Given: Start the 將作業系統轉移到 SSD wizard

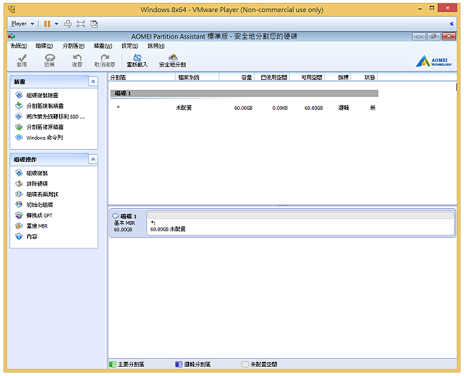Looking at the screenshot, I should (56, 116).
